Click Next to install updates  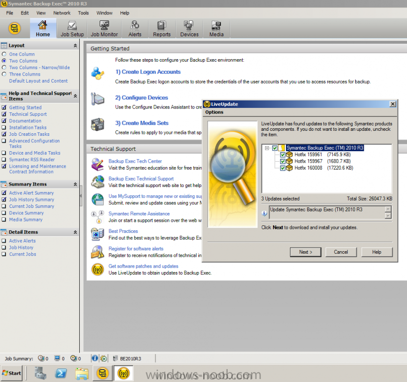click(305, 252)
